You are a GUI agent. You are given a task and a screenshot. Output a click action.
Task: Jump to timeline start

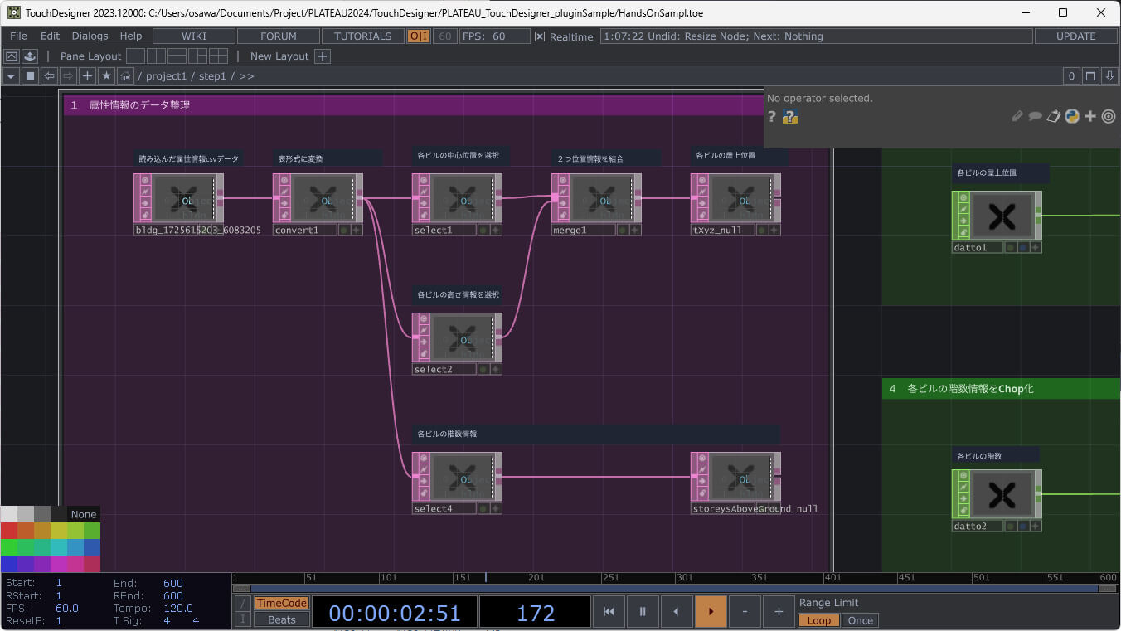609,612
